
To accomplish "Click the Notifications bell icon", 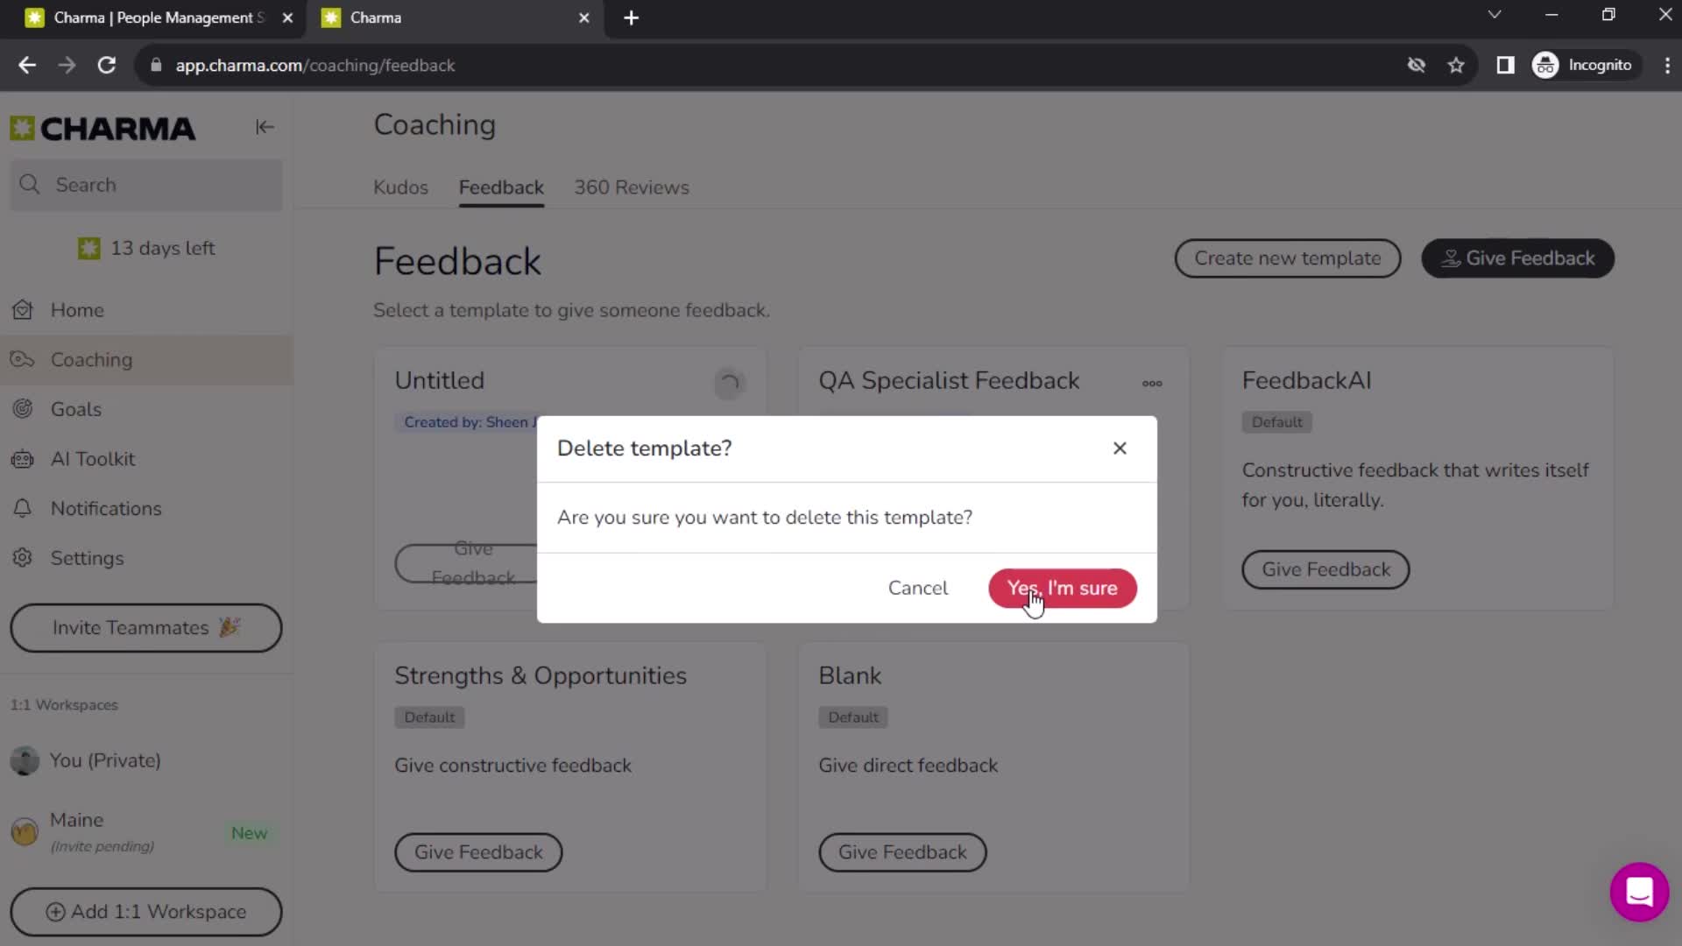I will coord(23,509).
